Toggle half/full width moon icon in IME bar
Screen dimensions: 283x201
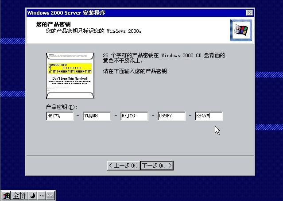pyautogui.click(x=33, y=196)
